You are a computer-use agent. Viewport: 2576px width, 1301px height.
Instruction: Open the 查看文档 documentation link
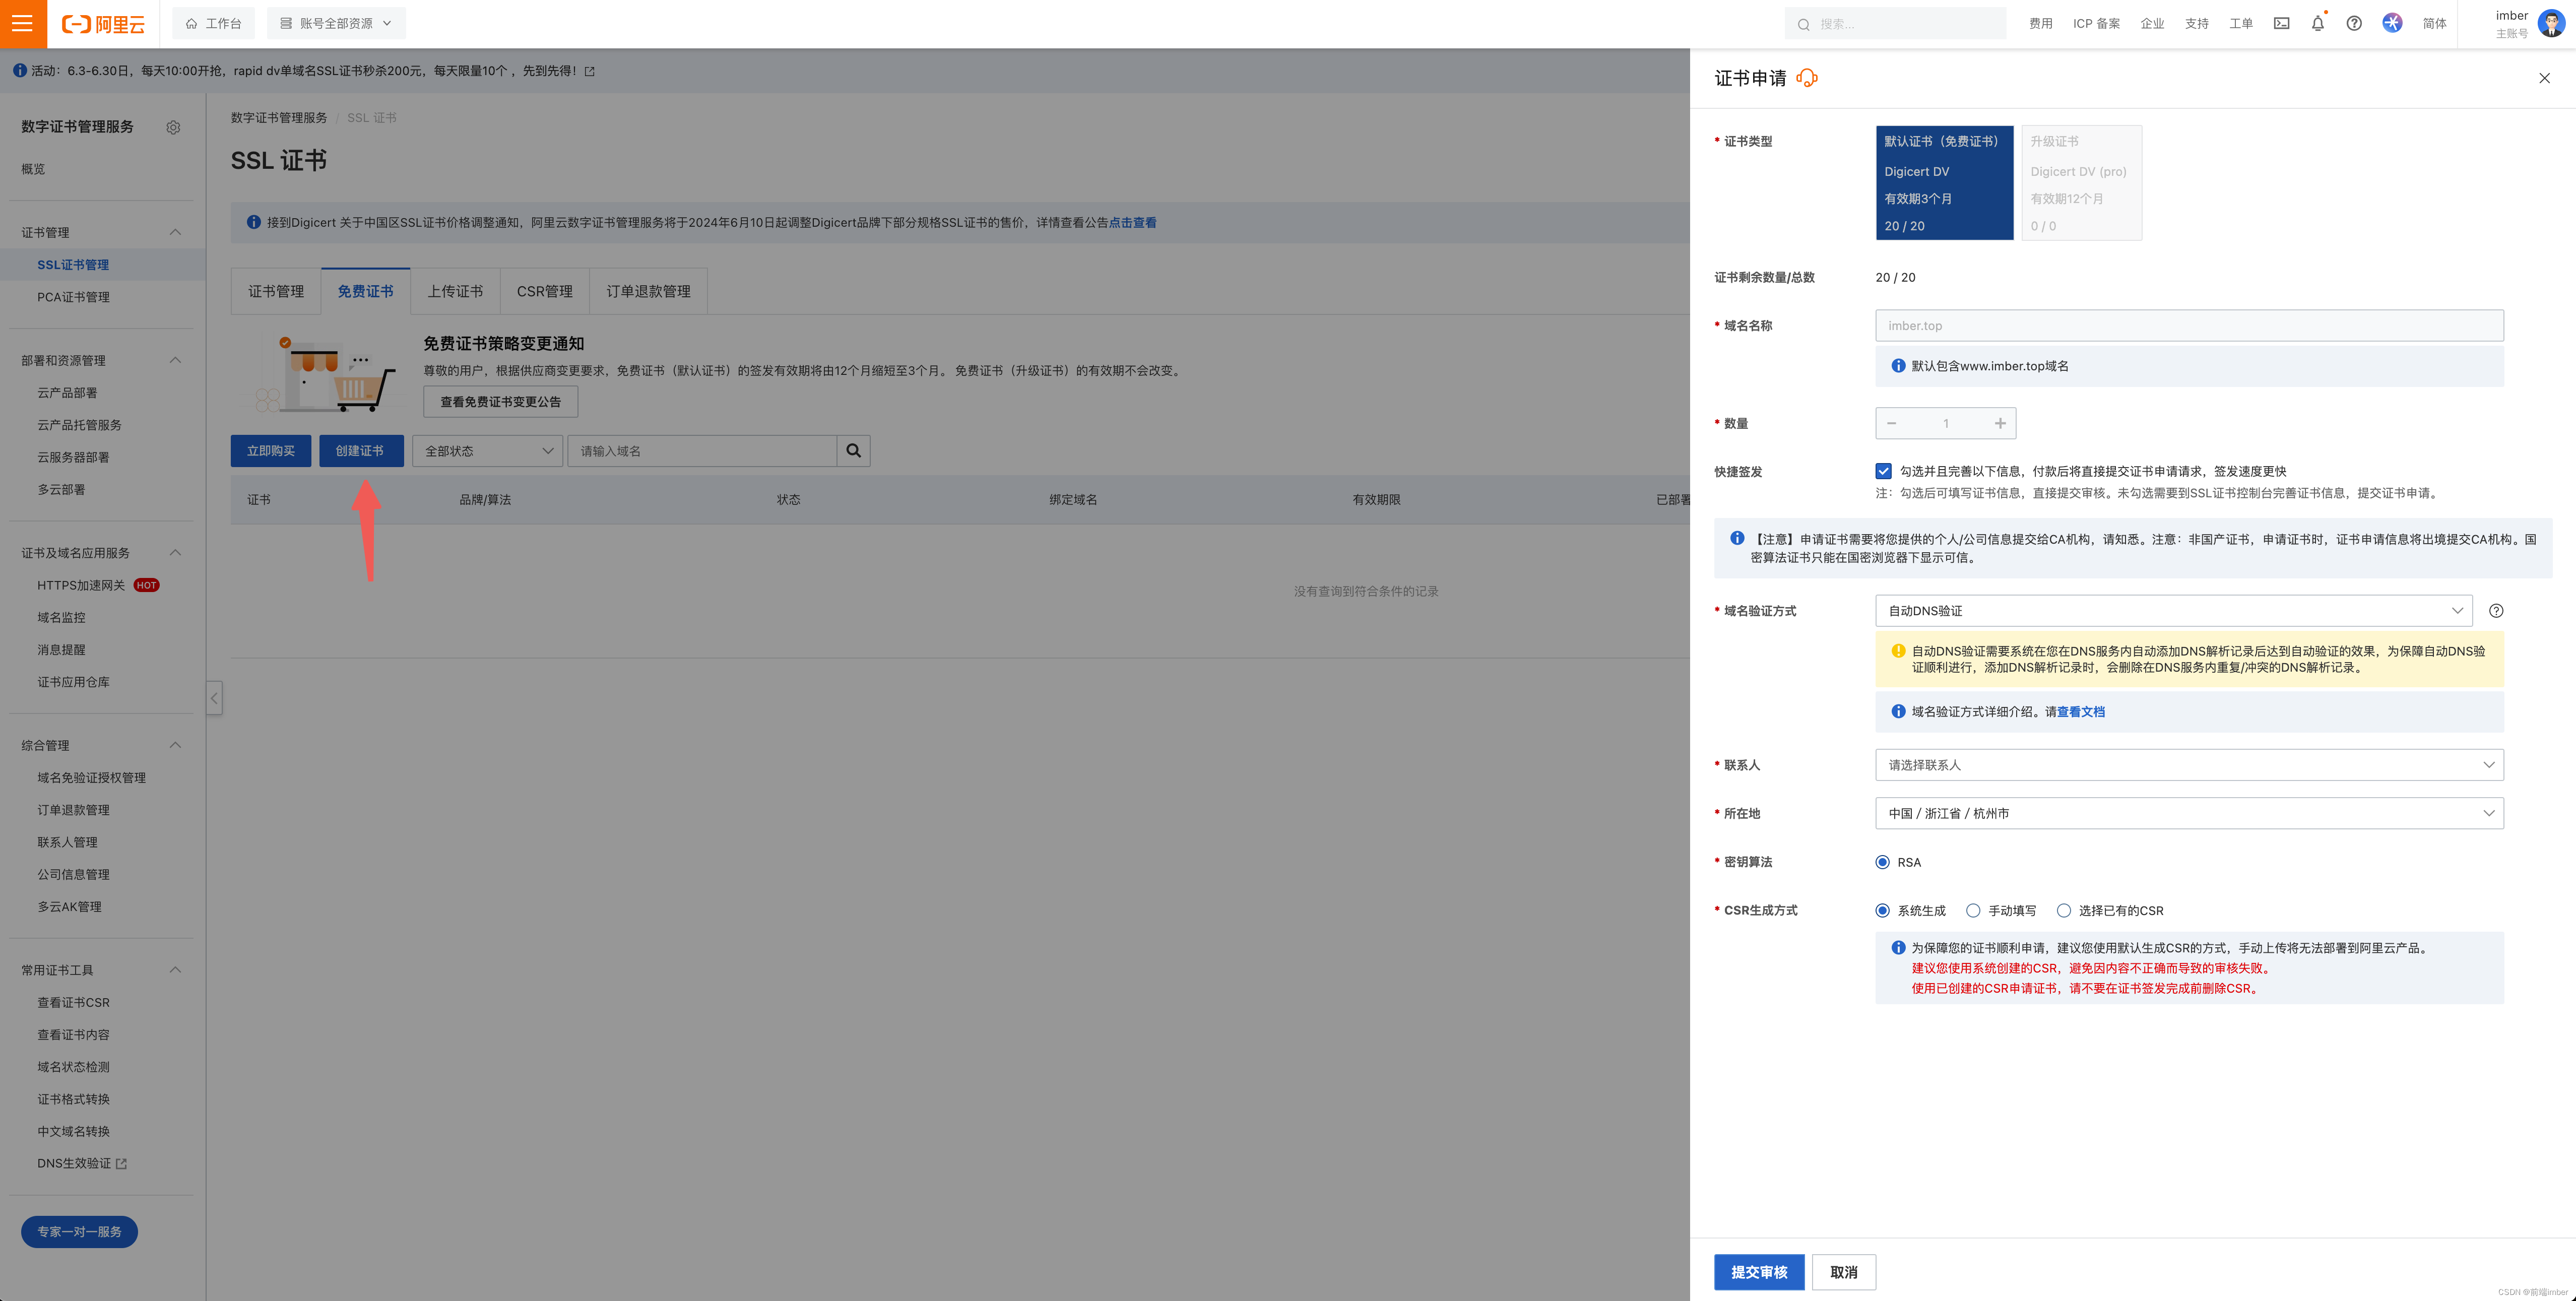(x=2080, y=712)
